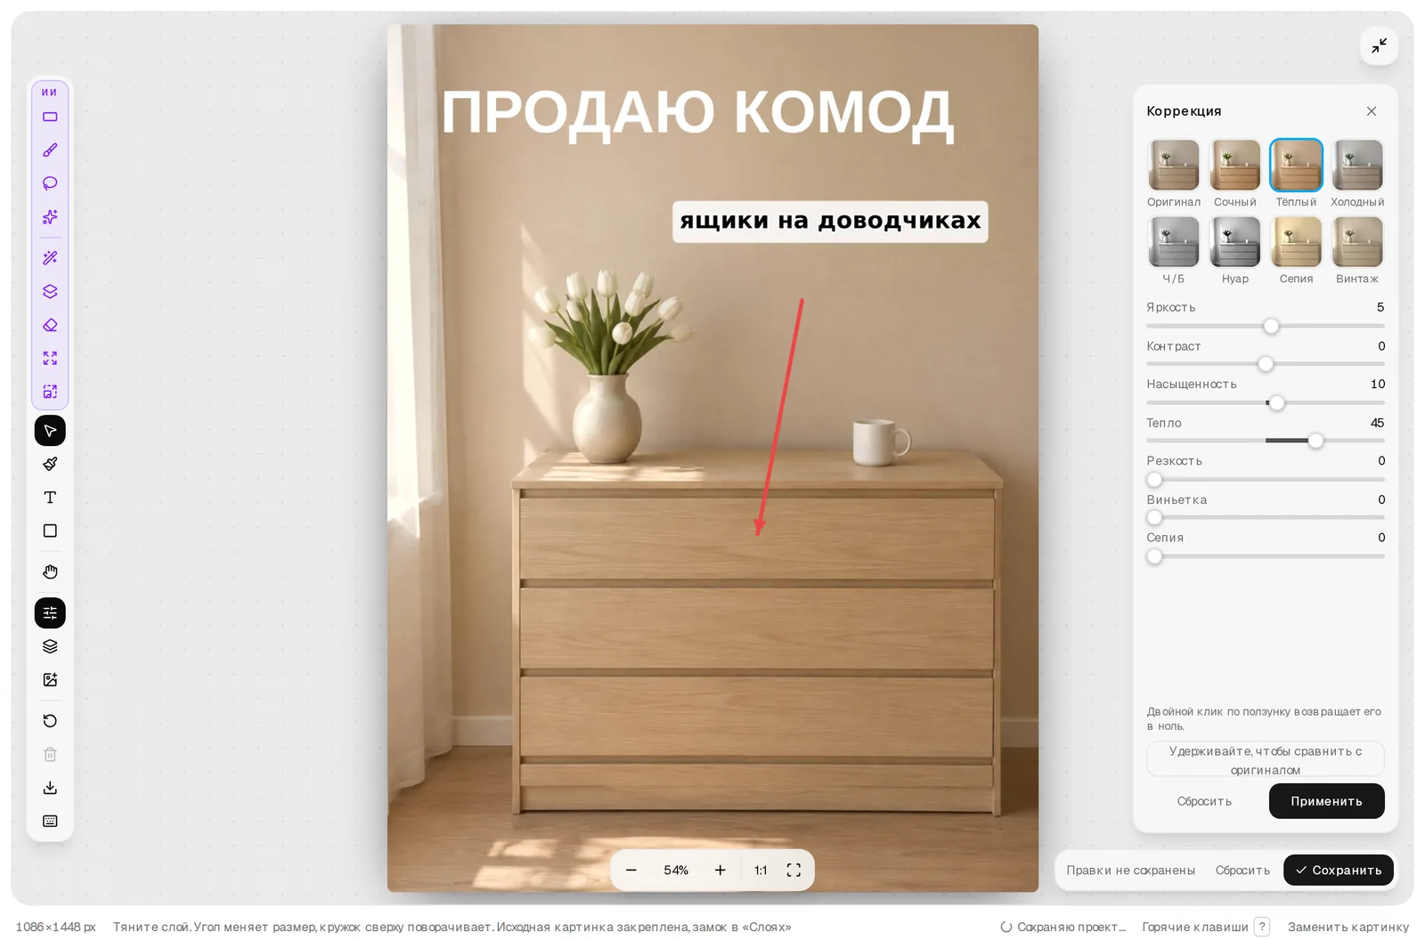This screenshot has height=940, width=1425.
Task: Click the hold-to-compare with original button
Action: coord(1266,759)
